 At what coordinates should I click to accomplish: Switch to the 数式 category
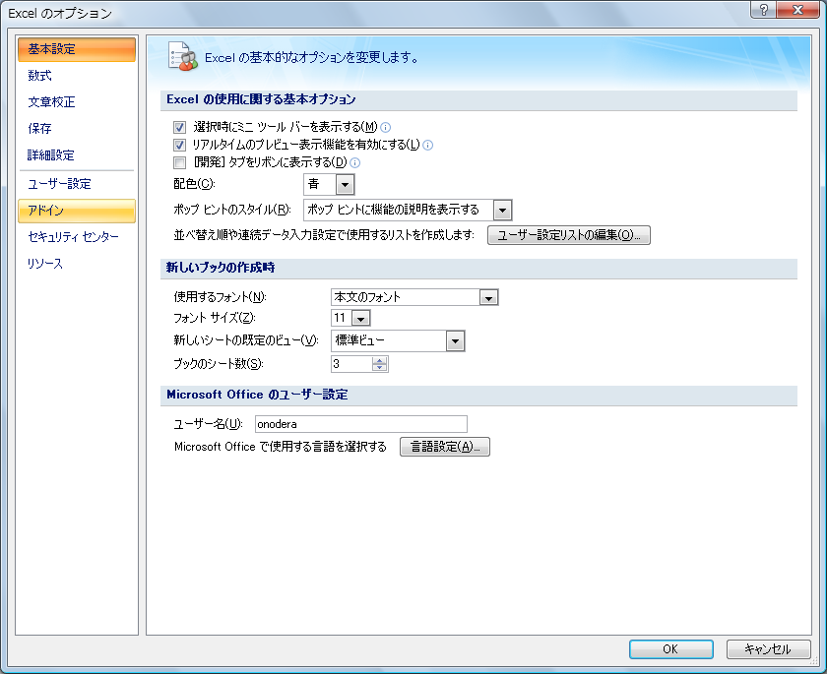(77, 76)
